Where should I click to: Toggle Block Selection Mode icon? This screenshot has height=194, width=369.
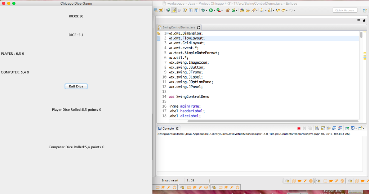(191, 10)
